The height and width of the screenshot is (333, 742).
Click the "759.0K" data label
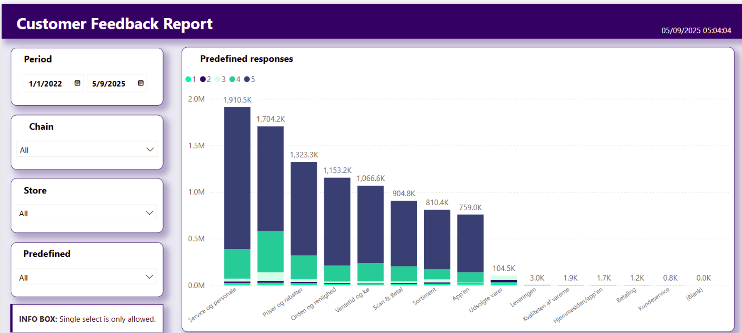coord(470,208)
